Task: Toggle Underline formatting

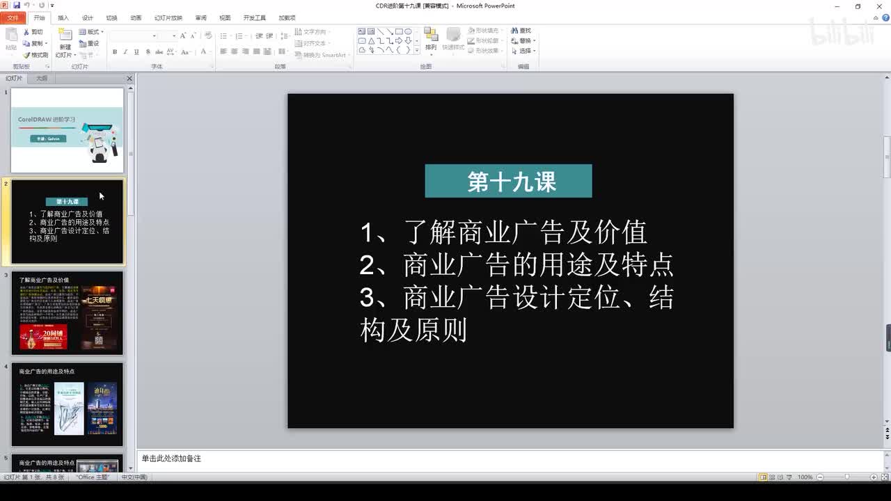Action: [136, 51]
